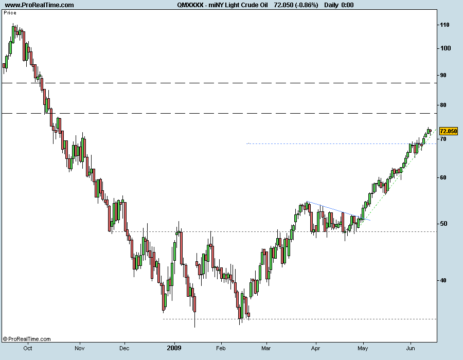Click the 90 price axis label

pyautogui.click(x=443, y=75)
